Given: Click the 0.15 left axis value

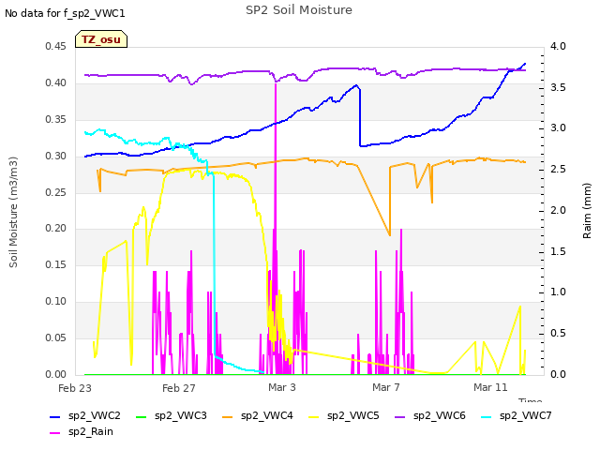Looking at the screenshot, I should coord(56,264).
